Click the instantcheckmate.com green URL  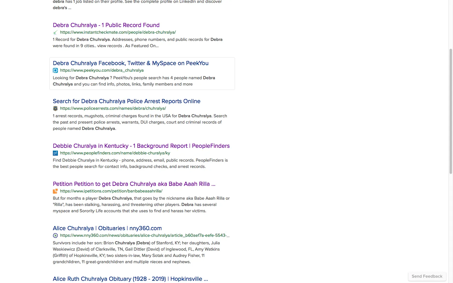[118, 32]
